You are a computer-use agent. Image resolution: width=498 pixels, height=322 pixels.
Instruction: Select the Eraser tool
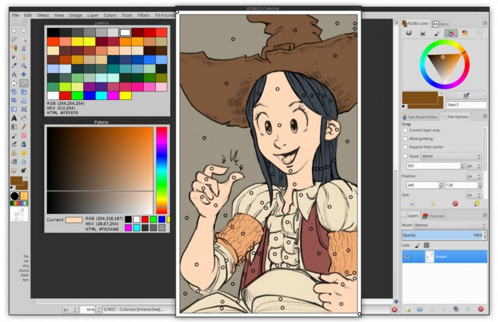(24, 136)
